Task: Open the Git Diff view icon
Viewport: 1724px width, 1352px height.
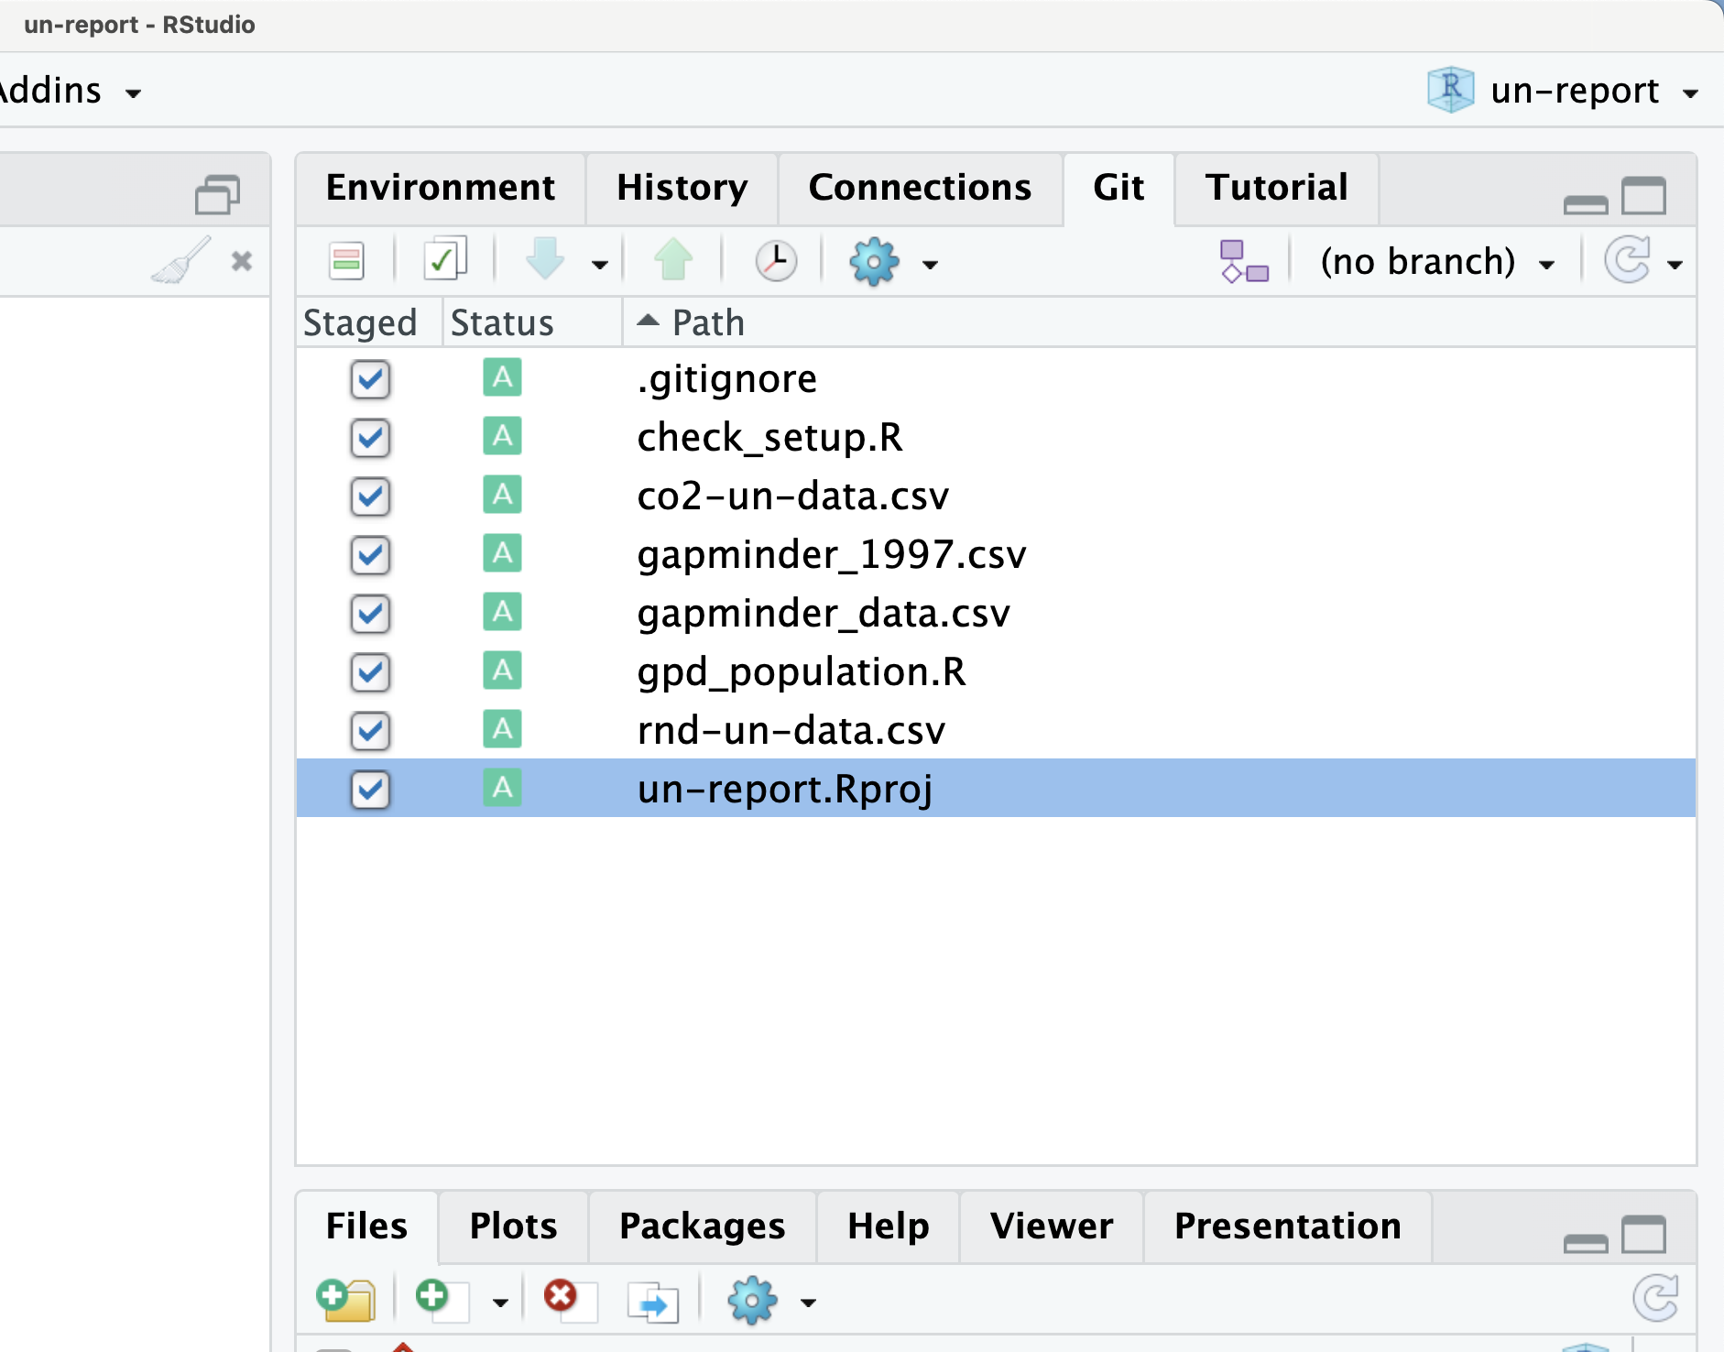Action: point(346,261)
